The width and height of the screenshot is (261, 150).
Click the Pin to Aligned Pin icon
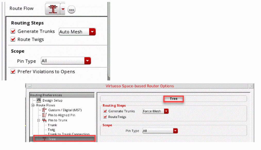[44, 115]
